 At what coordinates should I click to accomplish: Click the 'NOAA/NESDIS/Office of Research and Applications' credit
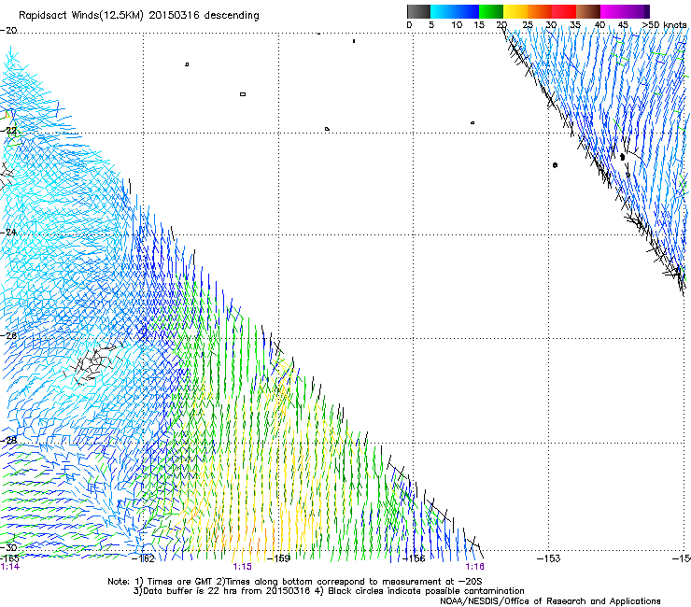550,600
